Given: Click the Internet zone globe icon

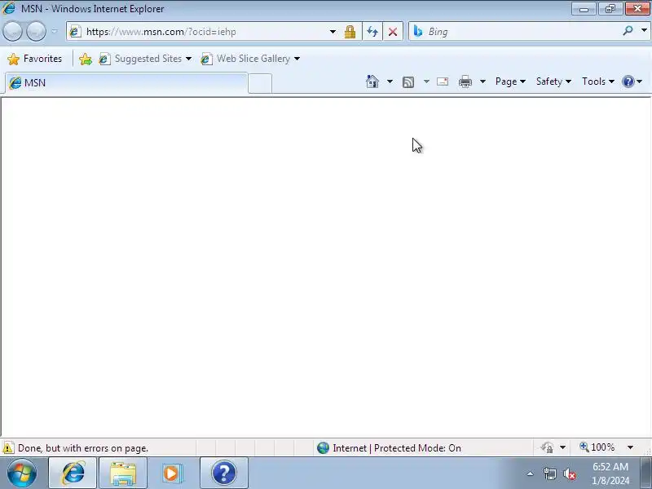Looking at the screenshot, I should (x=323, y=447).
